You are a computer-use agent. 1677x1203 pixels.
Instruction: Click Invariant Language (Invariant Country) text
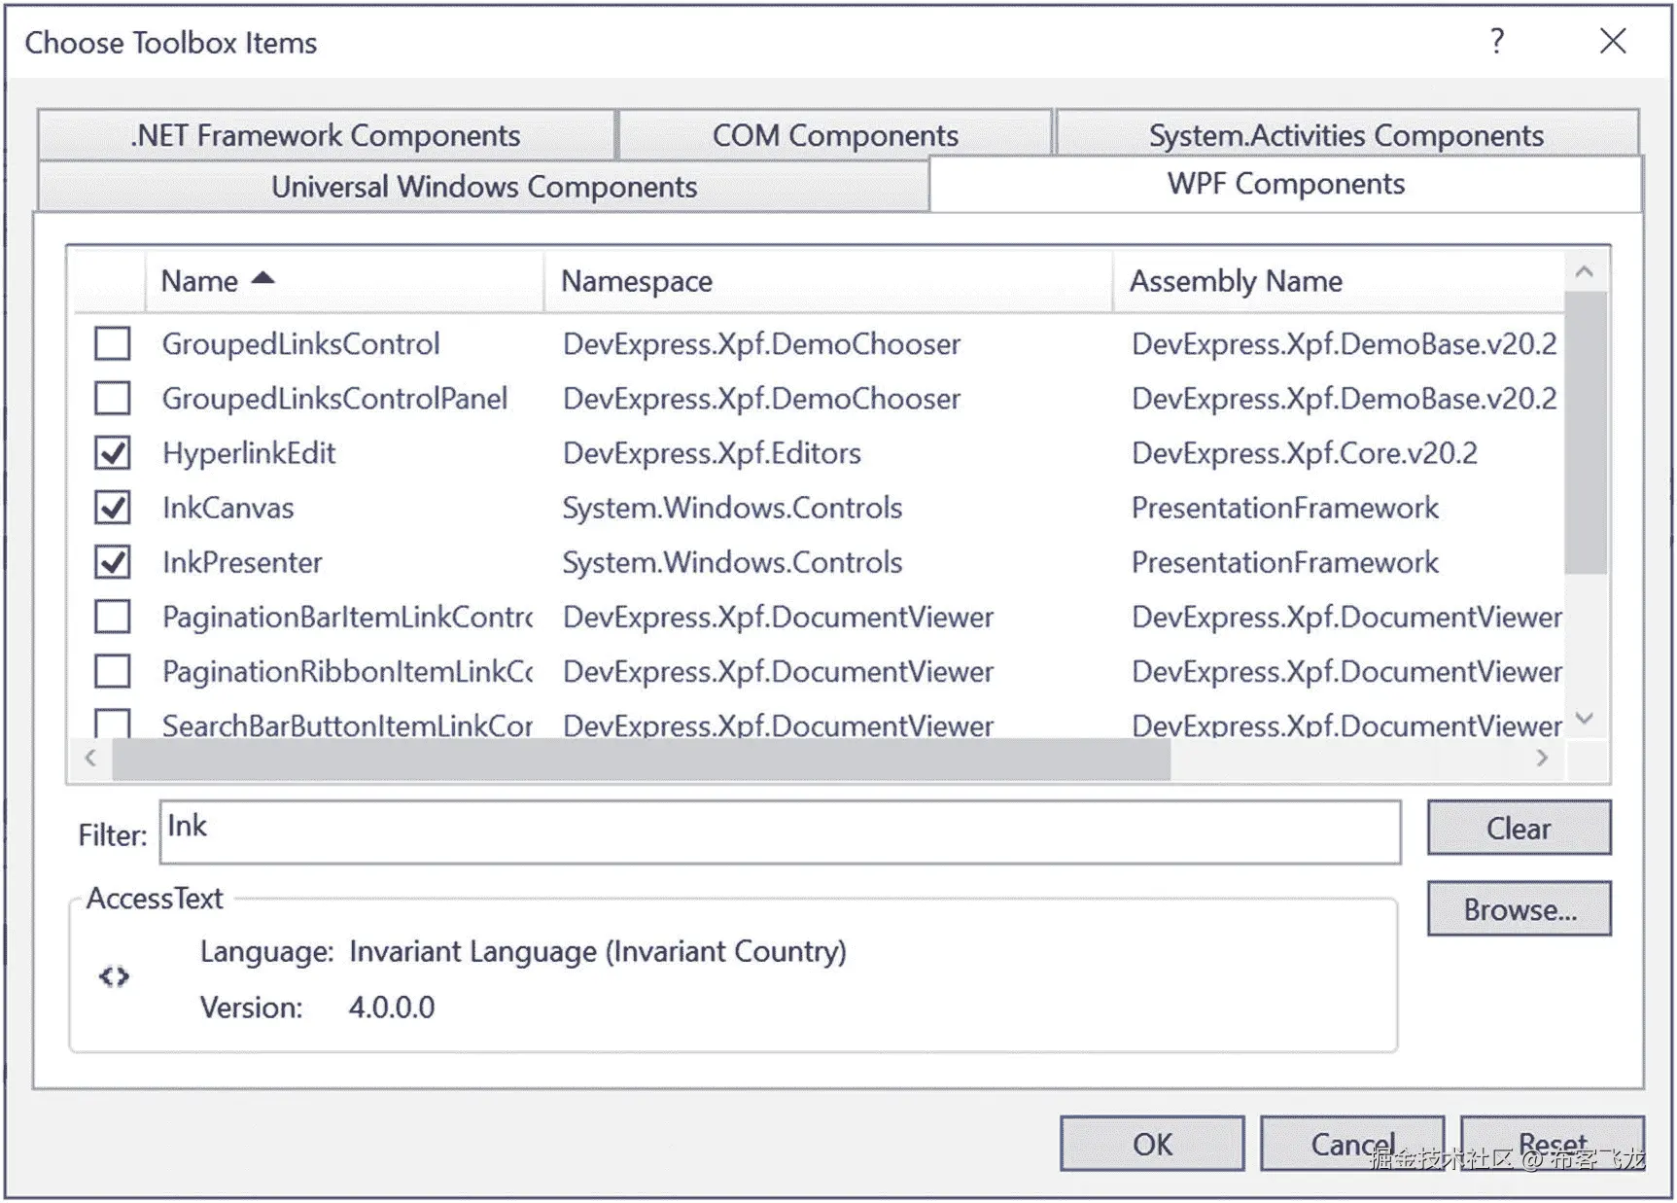pyautogui.click(x=598, y=951)
